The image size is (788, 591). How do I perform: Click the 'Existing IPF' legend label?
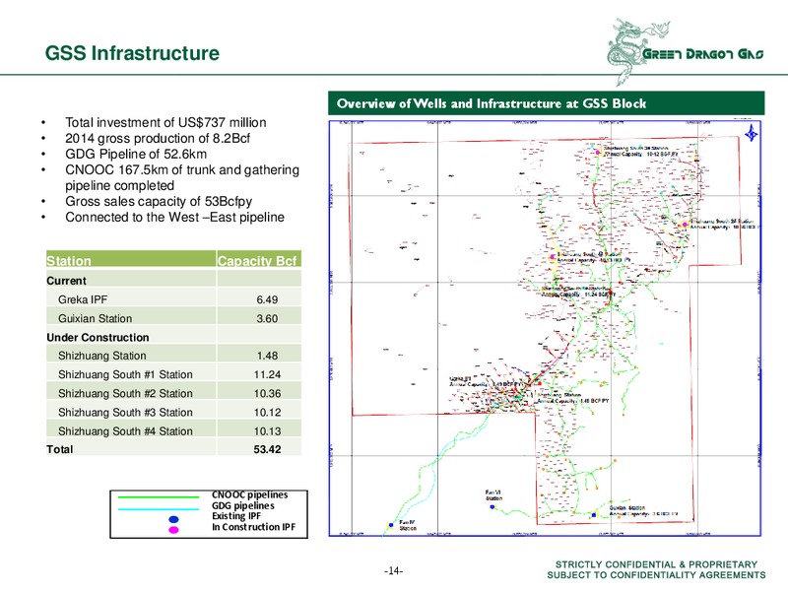coord(236,516)
